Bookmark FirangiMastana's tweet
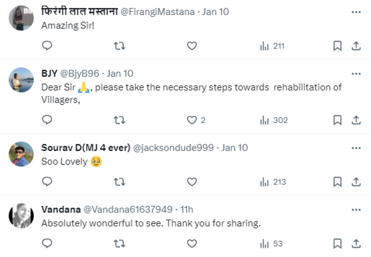371x257 pixels. click(x=338, y=46)
